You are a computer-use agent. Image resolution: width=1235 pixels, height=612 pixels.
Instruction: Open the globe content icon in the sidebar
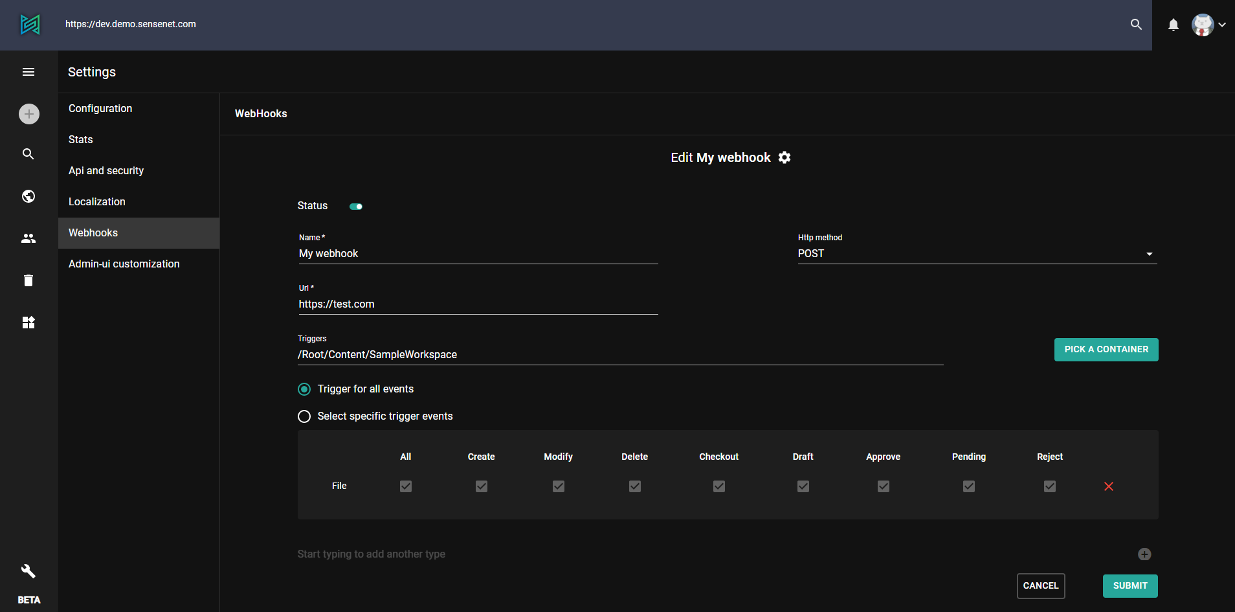click(x=28, y=196)
